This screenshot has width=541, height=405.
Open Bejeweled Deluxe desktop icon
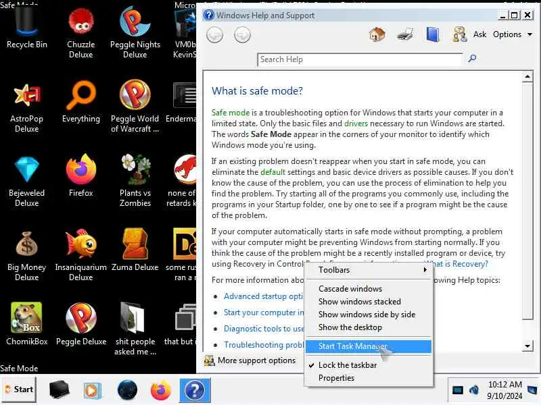click(26, 181)
